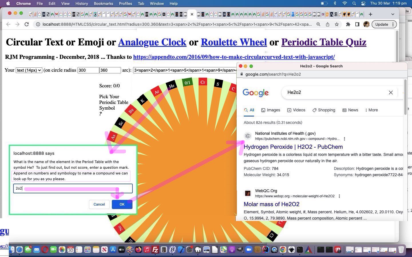The width and height of the screenshot is (412, 257).
Task: Switch to the Videos search tab
Action: pos(296,110)
